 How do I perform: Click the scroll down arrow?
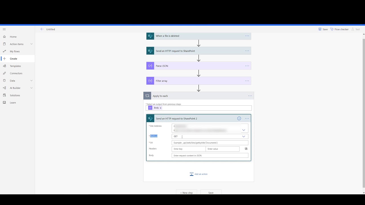(364, 193)
